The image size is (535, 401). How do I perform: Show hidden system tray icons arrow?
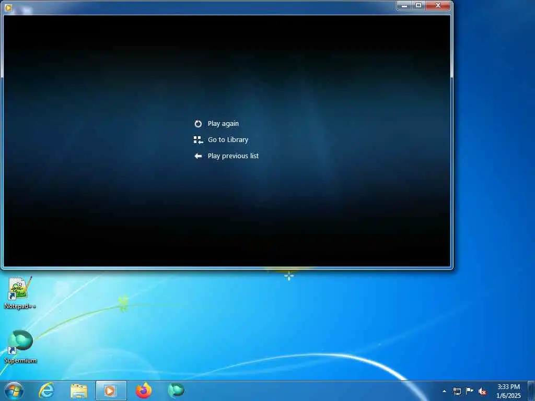pos(444,391)
